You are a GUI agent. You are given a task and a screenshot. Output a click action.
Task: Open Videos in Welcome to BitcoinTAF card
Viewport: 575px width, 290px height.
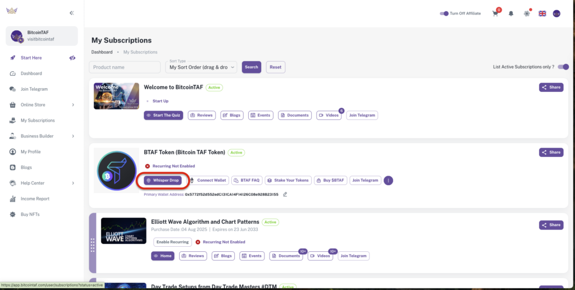coord(329,116)
